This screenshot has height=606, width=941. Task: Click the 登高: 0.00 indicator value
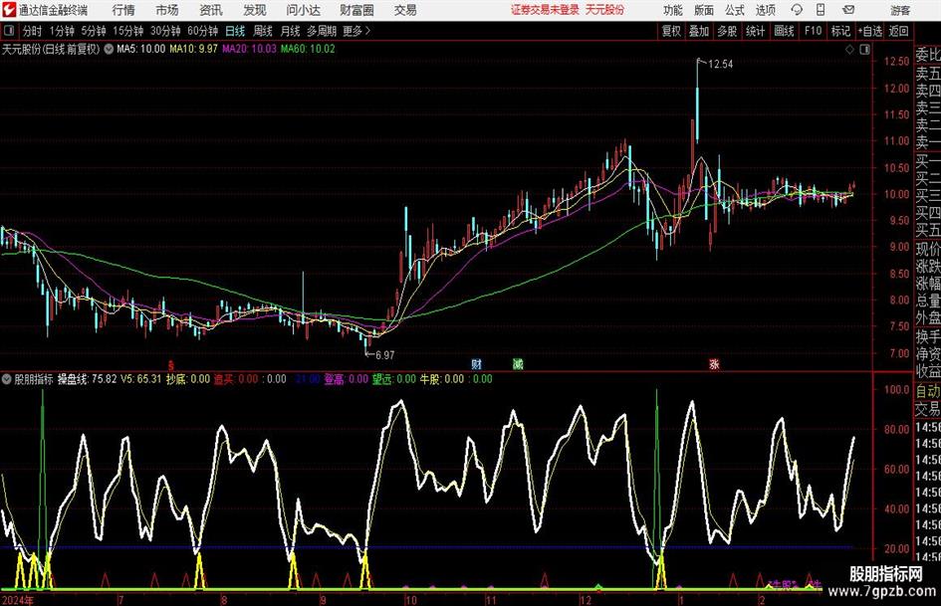(x=347, y=379)
